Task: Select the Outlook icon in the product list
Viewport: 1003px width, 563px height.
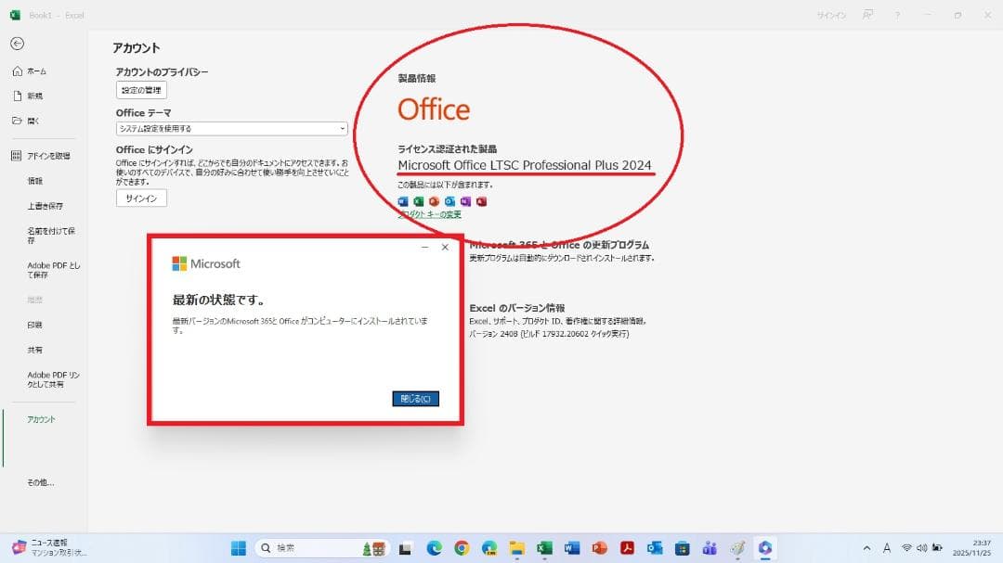Action: (x=450, y=201)
